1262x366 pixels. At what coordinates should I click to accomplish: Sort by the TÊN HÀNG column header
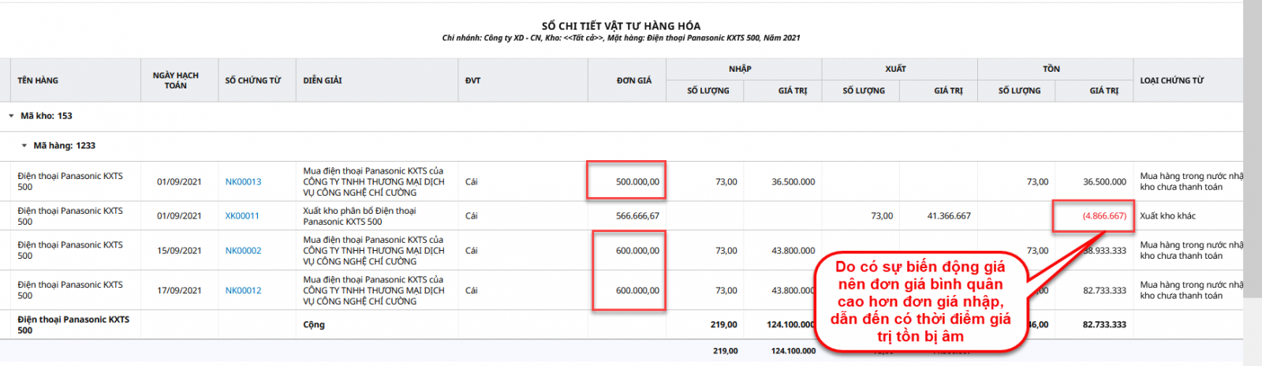38,80
